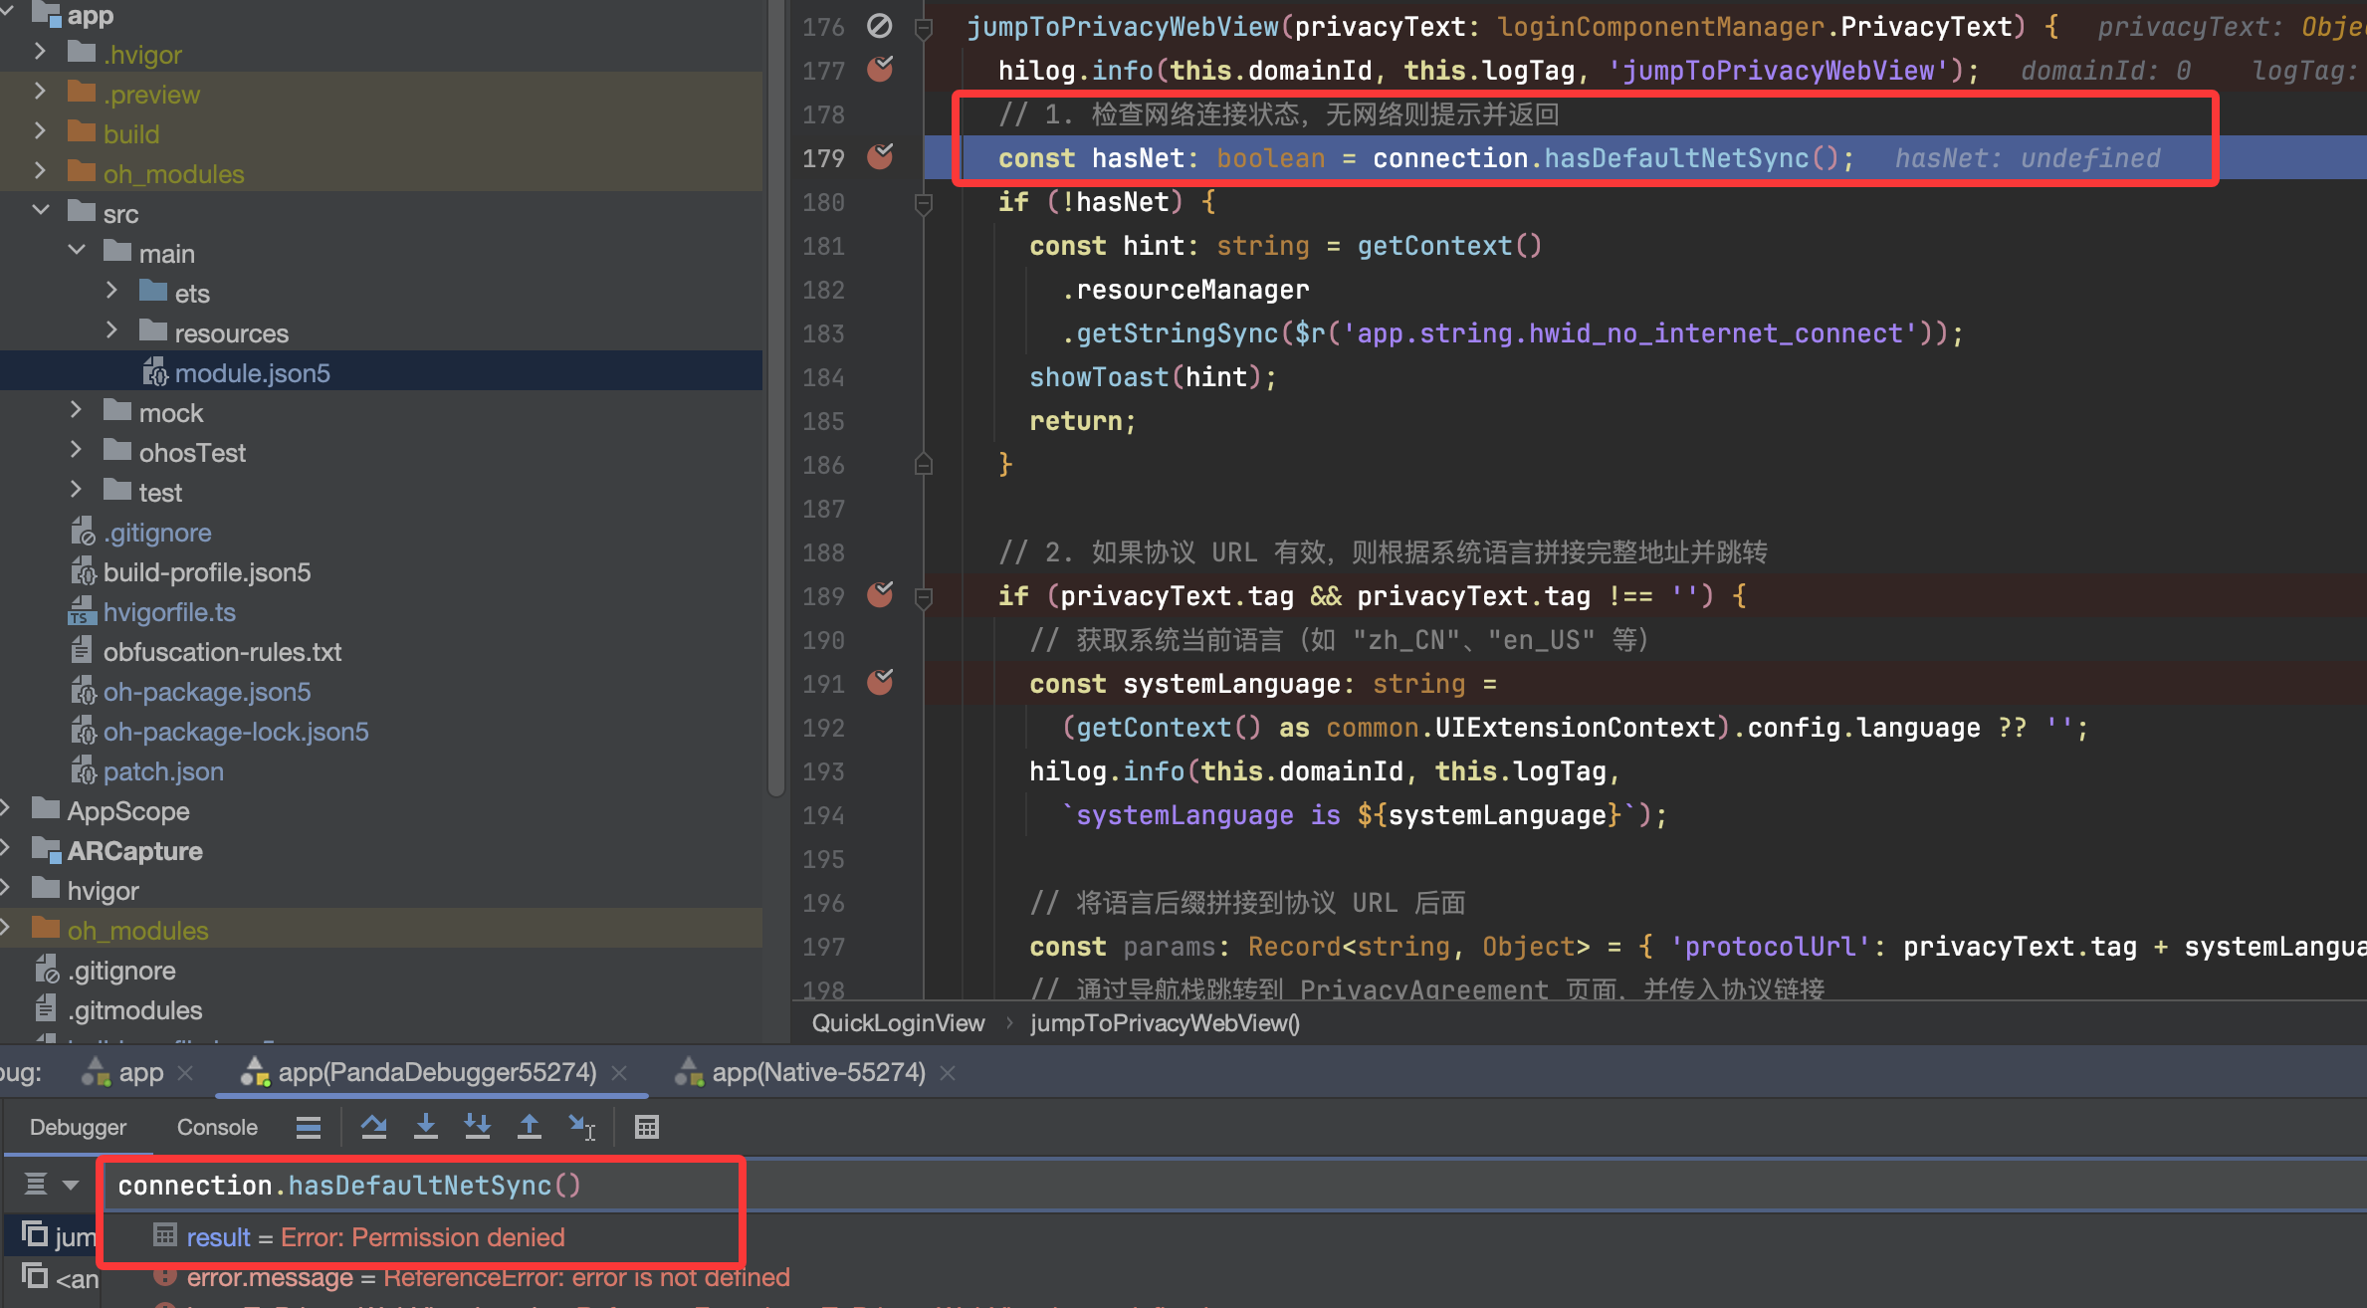This screenshot has width=2367, height=1308.
Task: Open hvigorfile.ts file
Action: (x=169, y=612)
